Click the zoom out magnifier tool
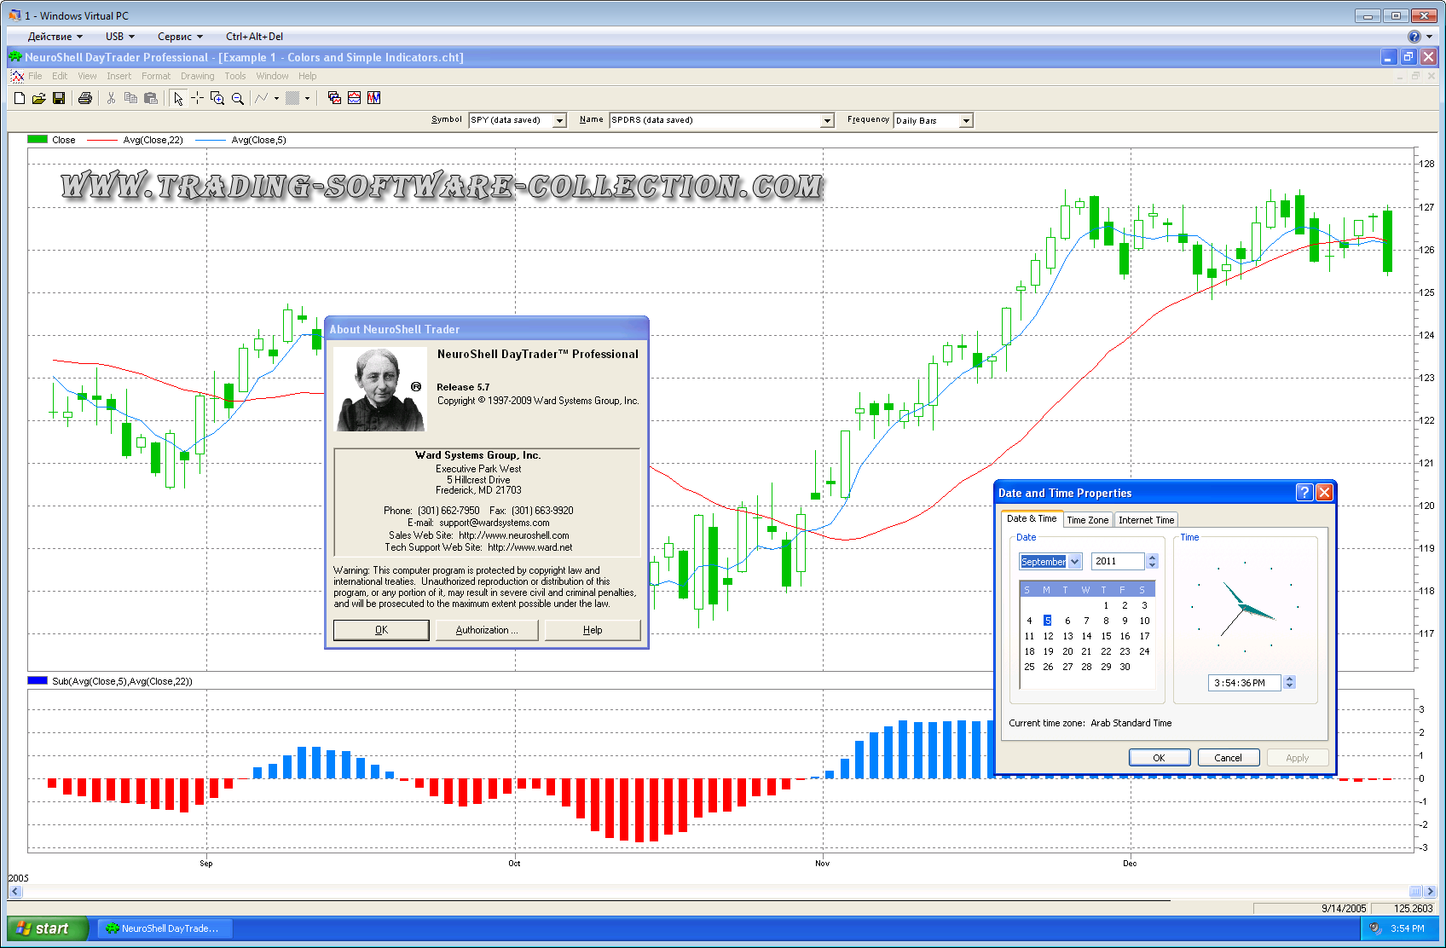The width and height of the screenshot is (1446, 948). tap(238, 99)
